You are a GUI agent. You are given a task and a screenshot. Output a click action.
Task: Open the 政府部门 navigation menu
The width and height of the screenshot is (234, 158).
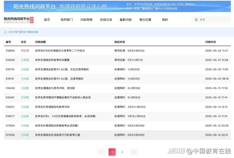point(66,20)
